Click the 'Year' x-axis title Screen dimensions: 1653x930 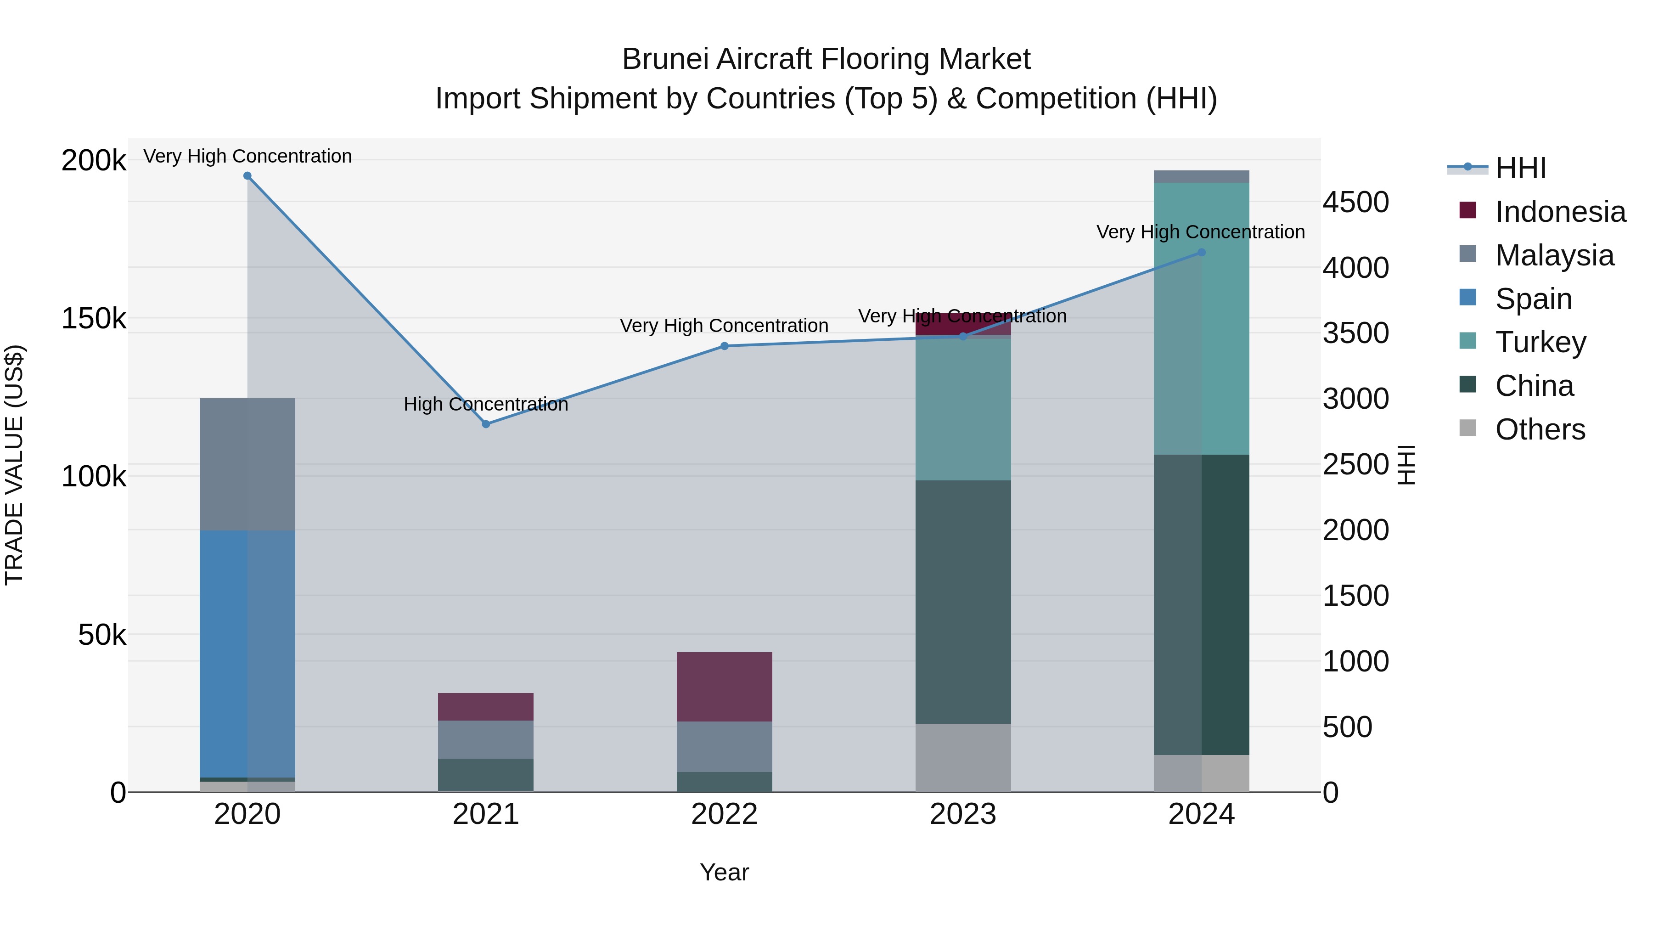(725, 873)
